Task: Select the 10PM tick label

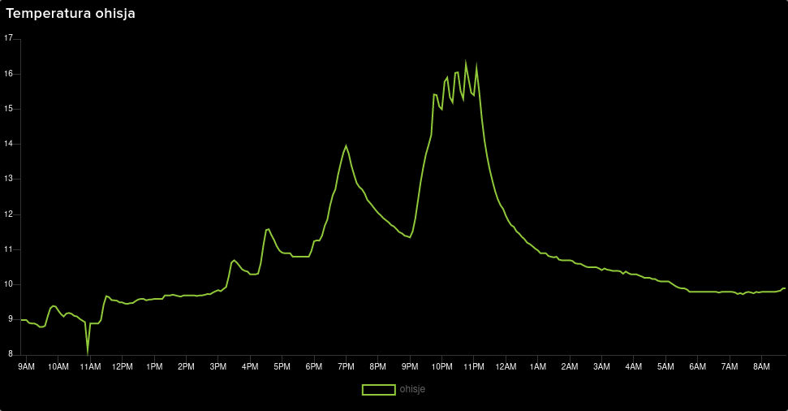Action: 441,367
